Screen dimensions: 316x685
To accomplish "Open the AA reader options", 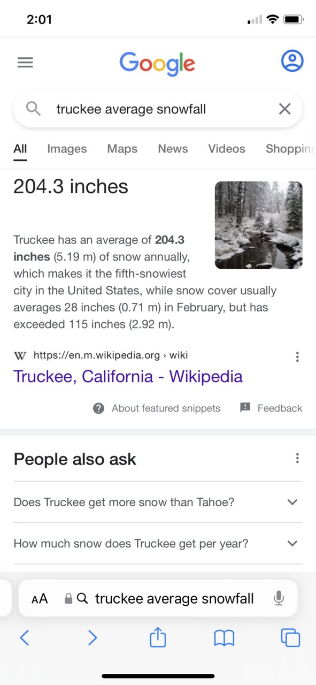I will click(40, 599).
